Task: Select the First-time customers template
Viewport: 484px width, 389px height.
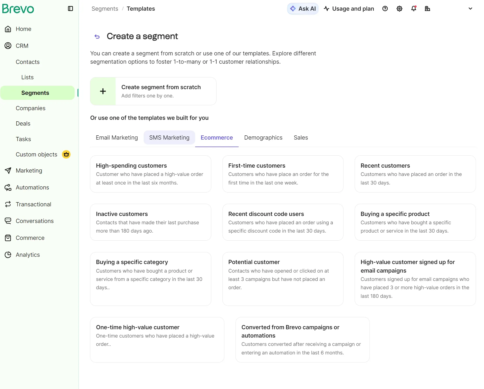Action: click(x=283, y=174)
